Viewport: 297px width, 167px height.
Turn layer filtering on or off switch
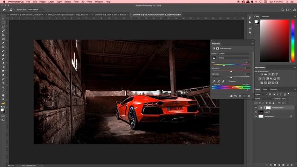click(x=289, y=94)
